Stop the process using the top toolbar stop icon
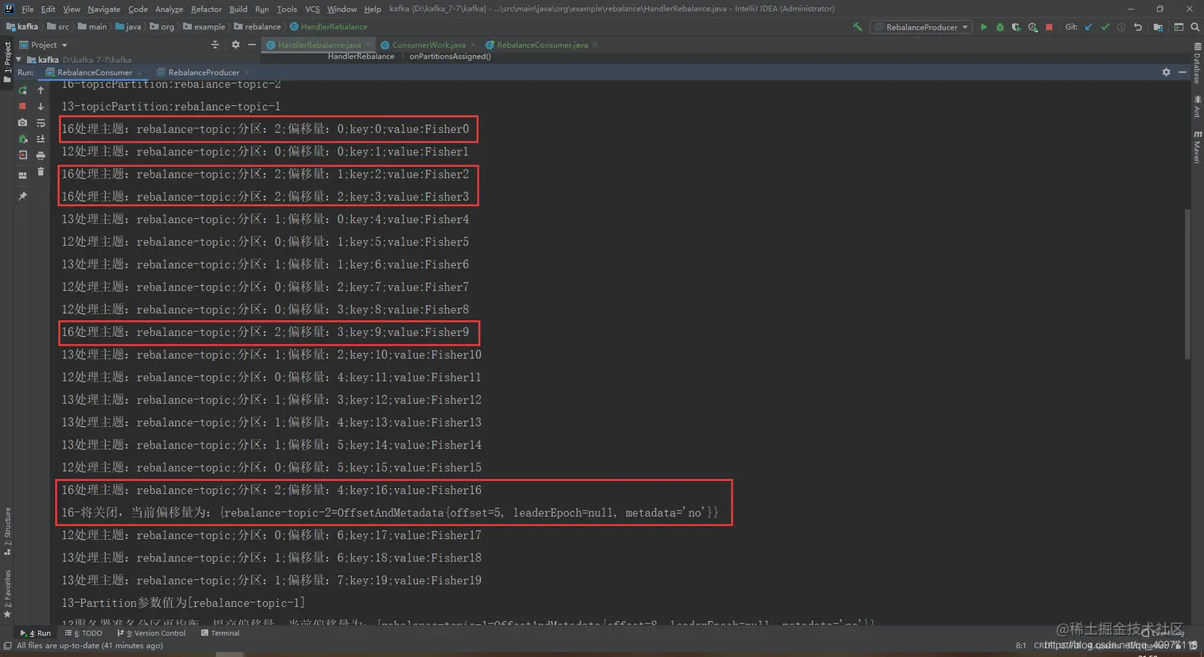Image resolution: width=1204 pixels, height=657 pixels. click(1050, 27)
